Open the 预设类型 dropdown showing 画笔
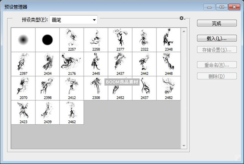The image size is (244, 164). (x=74, y=20)
